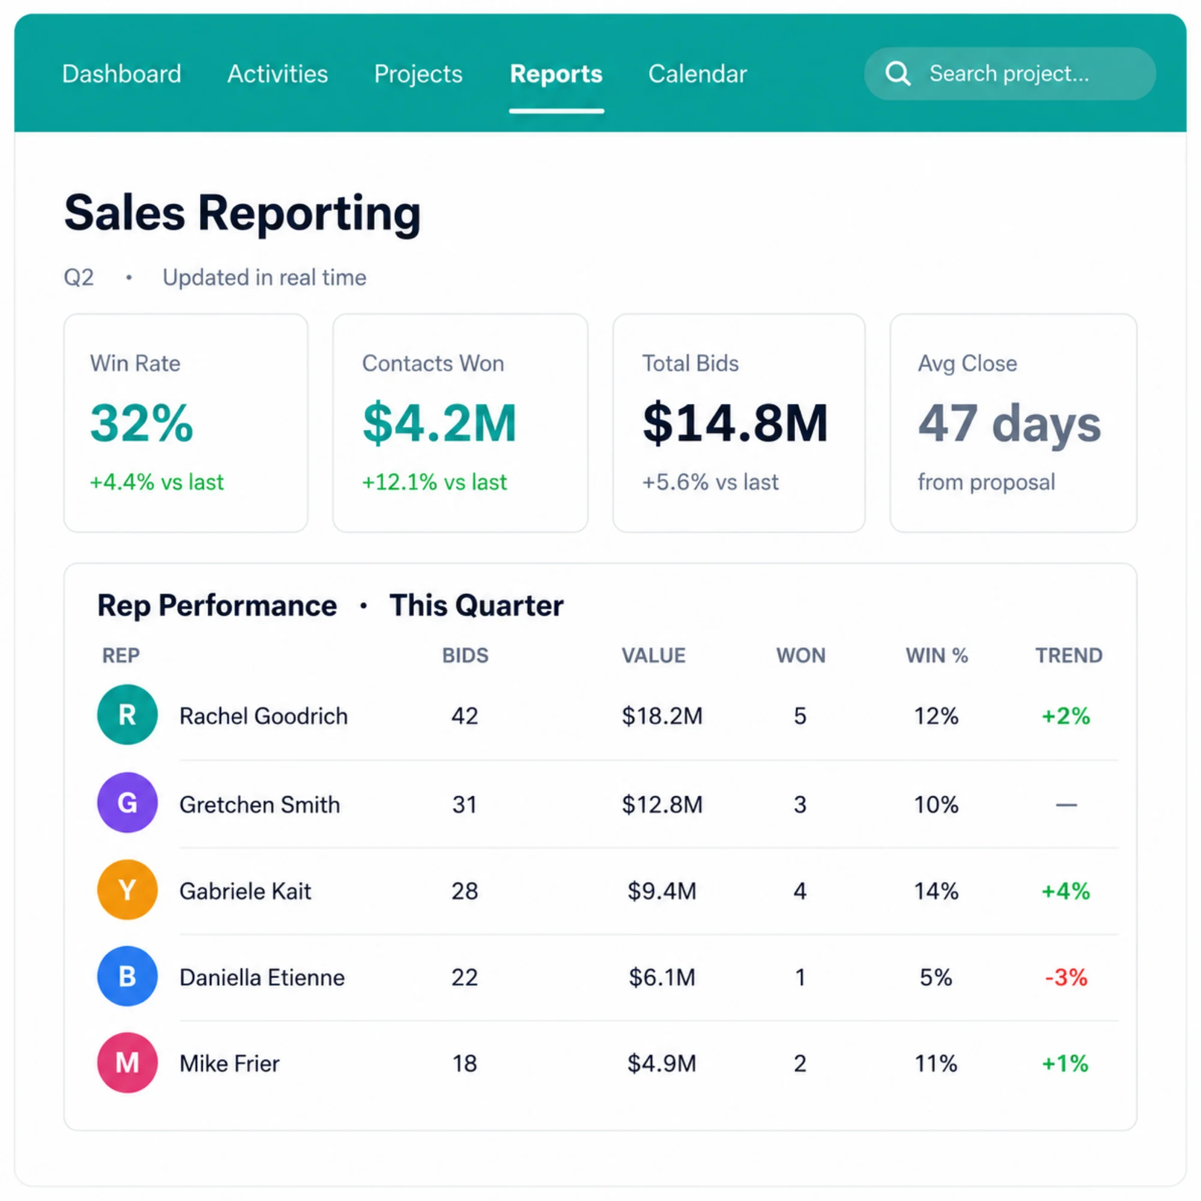The width and height of the screenshot is (1201, 1201).
Task: Click Mike Frier's +1% trend
Action: [1065, 1064]
